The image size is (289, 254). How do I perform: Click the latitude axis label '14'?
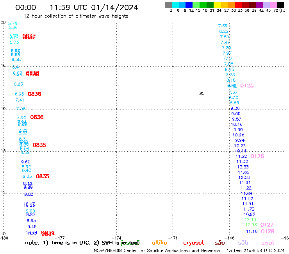pyautogui.click(x=3, y=150)
